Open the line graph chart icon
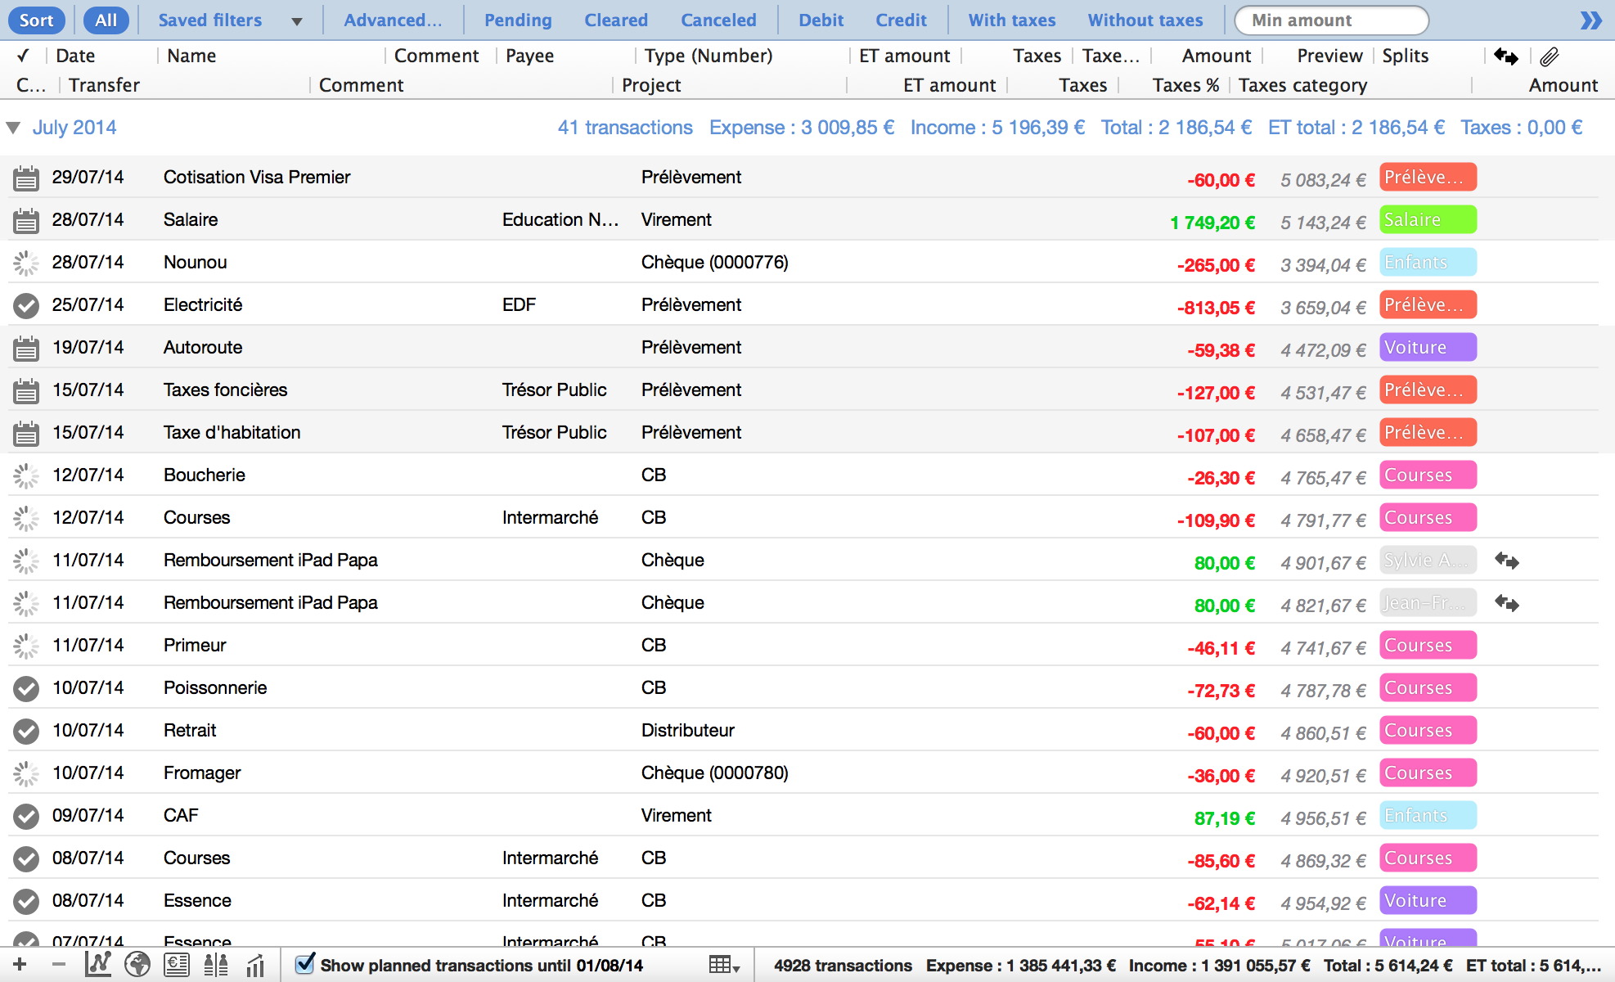Viewport: 1615px width, 982px height. [98, 965]
